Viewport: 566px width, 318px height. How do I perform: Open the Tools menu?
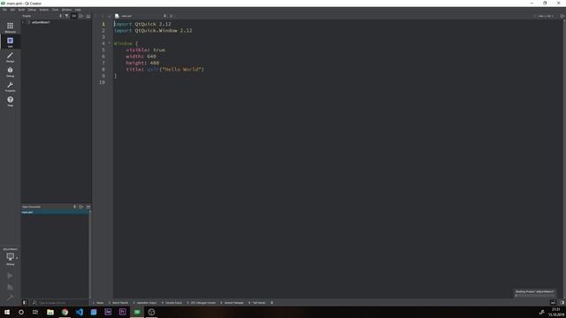click(55, 10)
